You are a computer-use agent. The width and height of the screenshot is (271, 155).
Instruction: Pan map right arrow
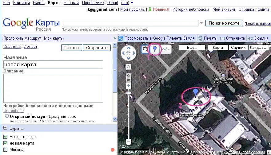pos(134,53)
